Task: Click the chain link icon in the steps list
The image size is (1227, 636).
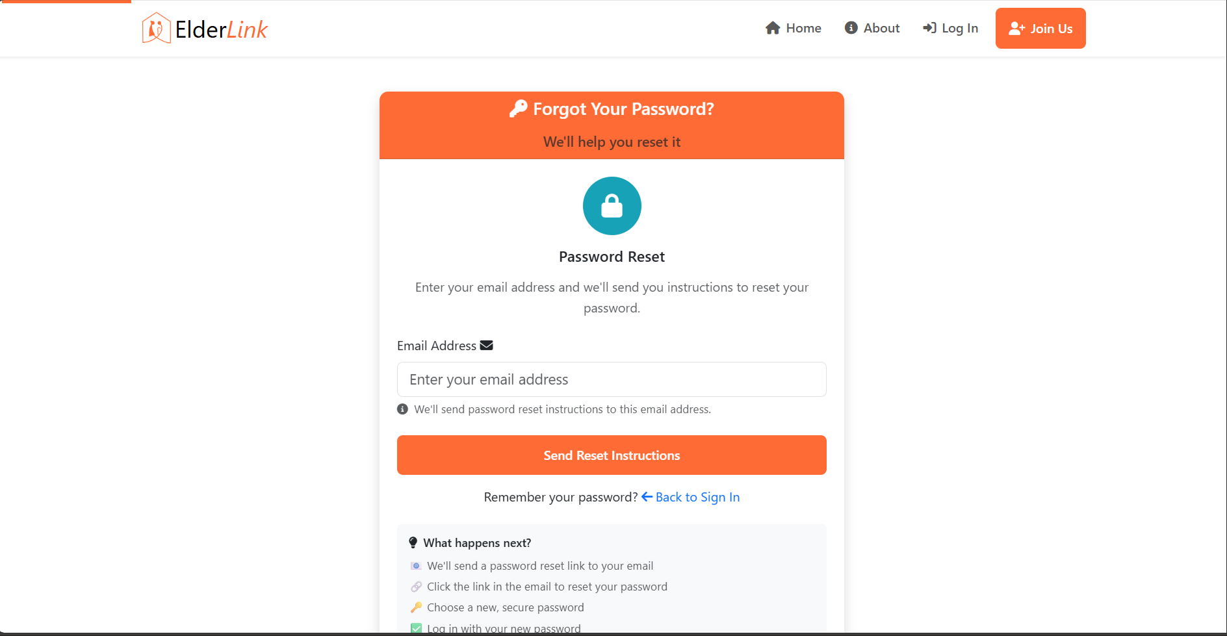Action: tap(416, 586)
